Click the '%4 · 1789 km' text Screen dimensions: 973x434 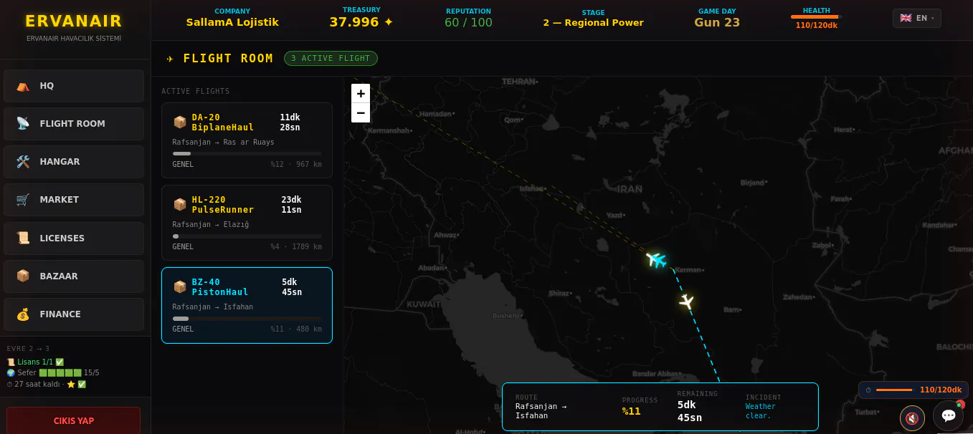[x=296, y=247]
